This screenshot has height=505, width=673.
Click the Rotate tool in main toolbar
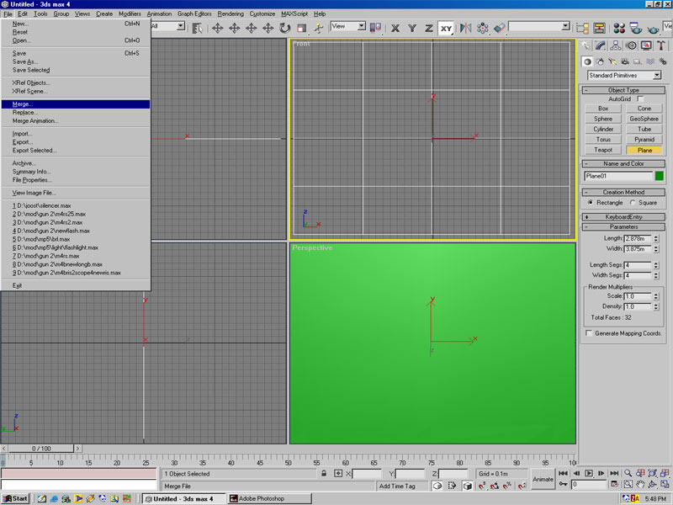285,28
